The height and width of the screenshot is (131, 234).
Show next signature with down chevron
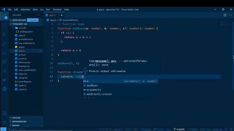[85, 73]
